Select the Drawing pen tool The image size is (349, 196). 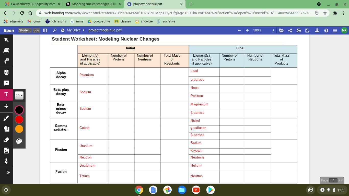(x=6, y=118)
